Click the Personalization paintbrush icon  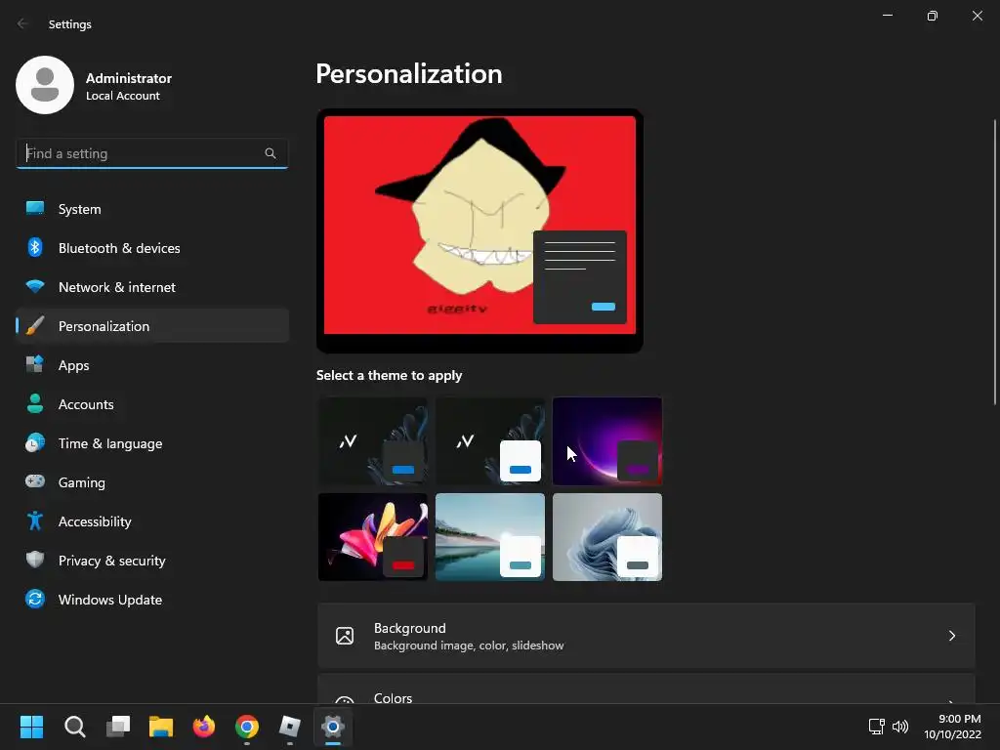[35, 326]
